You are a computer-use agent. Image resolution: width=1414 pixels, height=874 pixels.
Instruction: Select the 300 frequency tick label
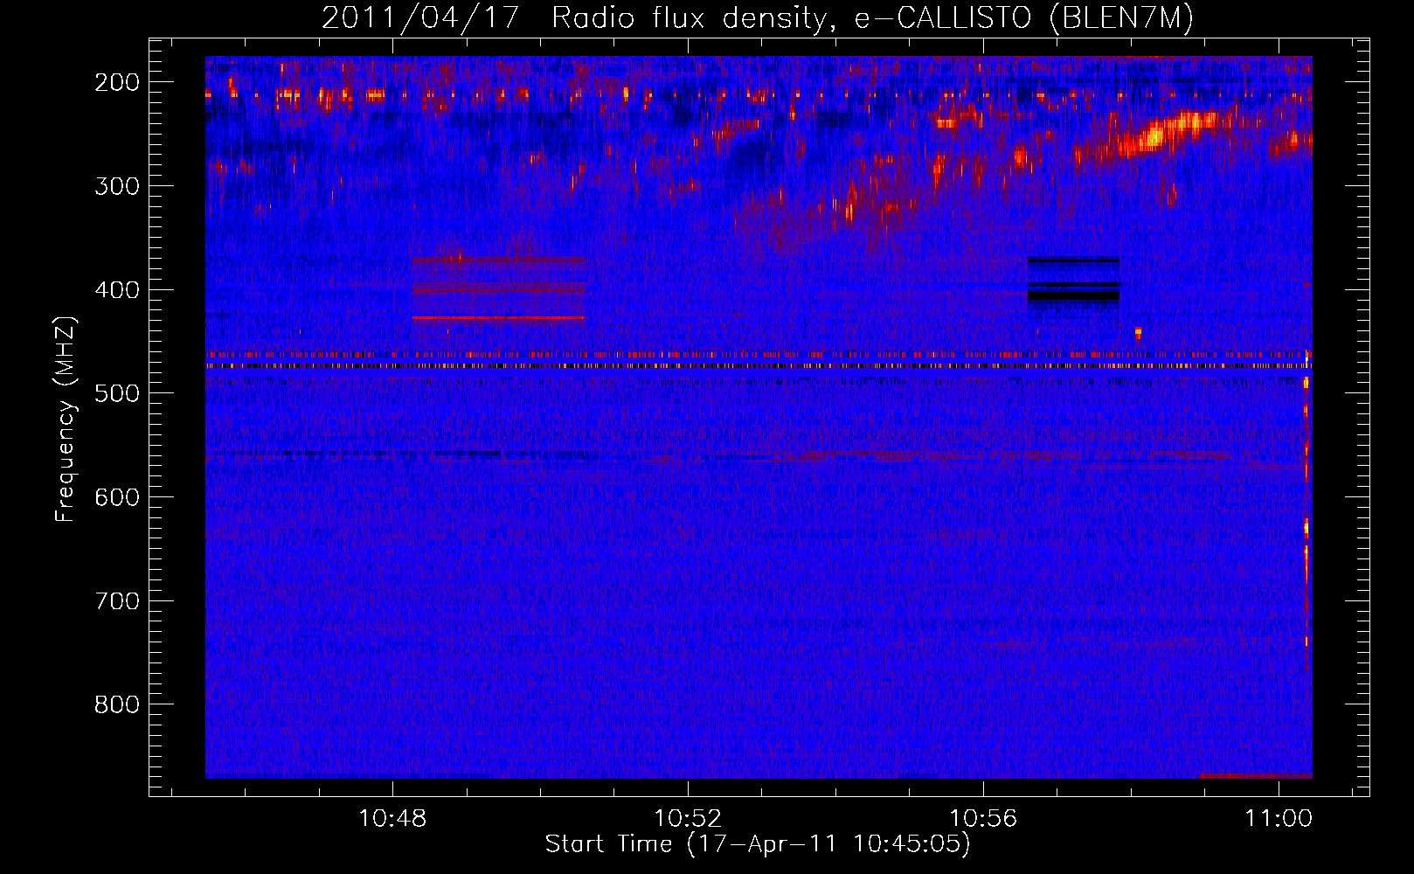tap(116, 186)
